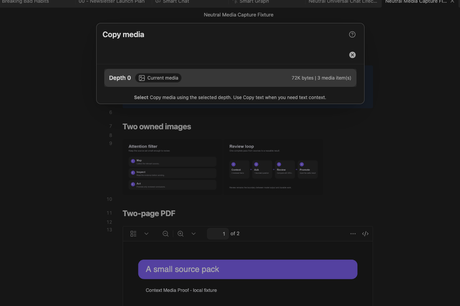The width and height of the screenshot is (460, 306).
Task: Close the Neutral Media Capture Fixture tab
Action: tap(452, 2)
